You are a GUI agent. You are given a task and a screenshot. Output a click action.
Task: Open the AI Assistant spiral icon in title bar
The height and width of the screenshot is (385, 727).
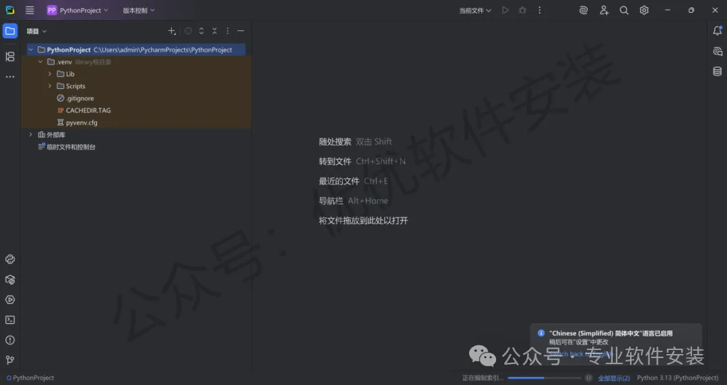click(x=584, y=10)
